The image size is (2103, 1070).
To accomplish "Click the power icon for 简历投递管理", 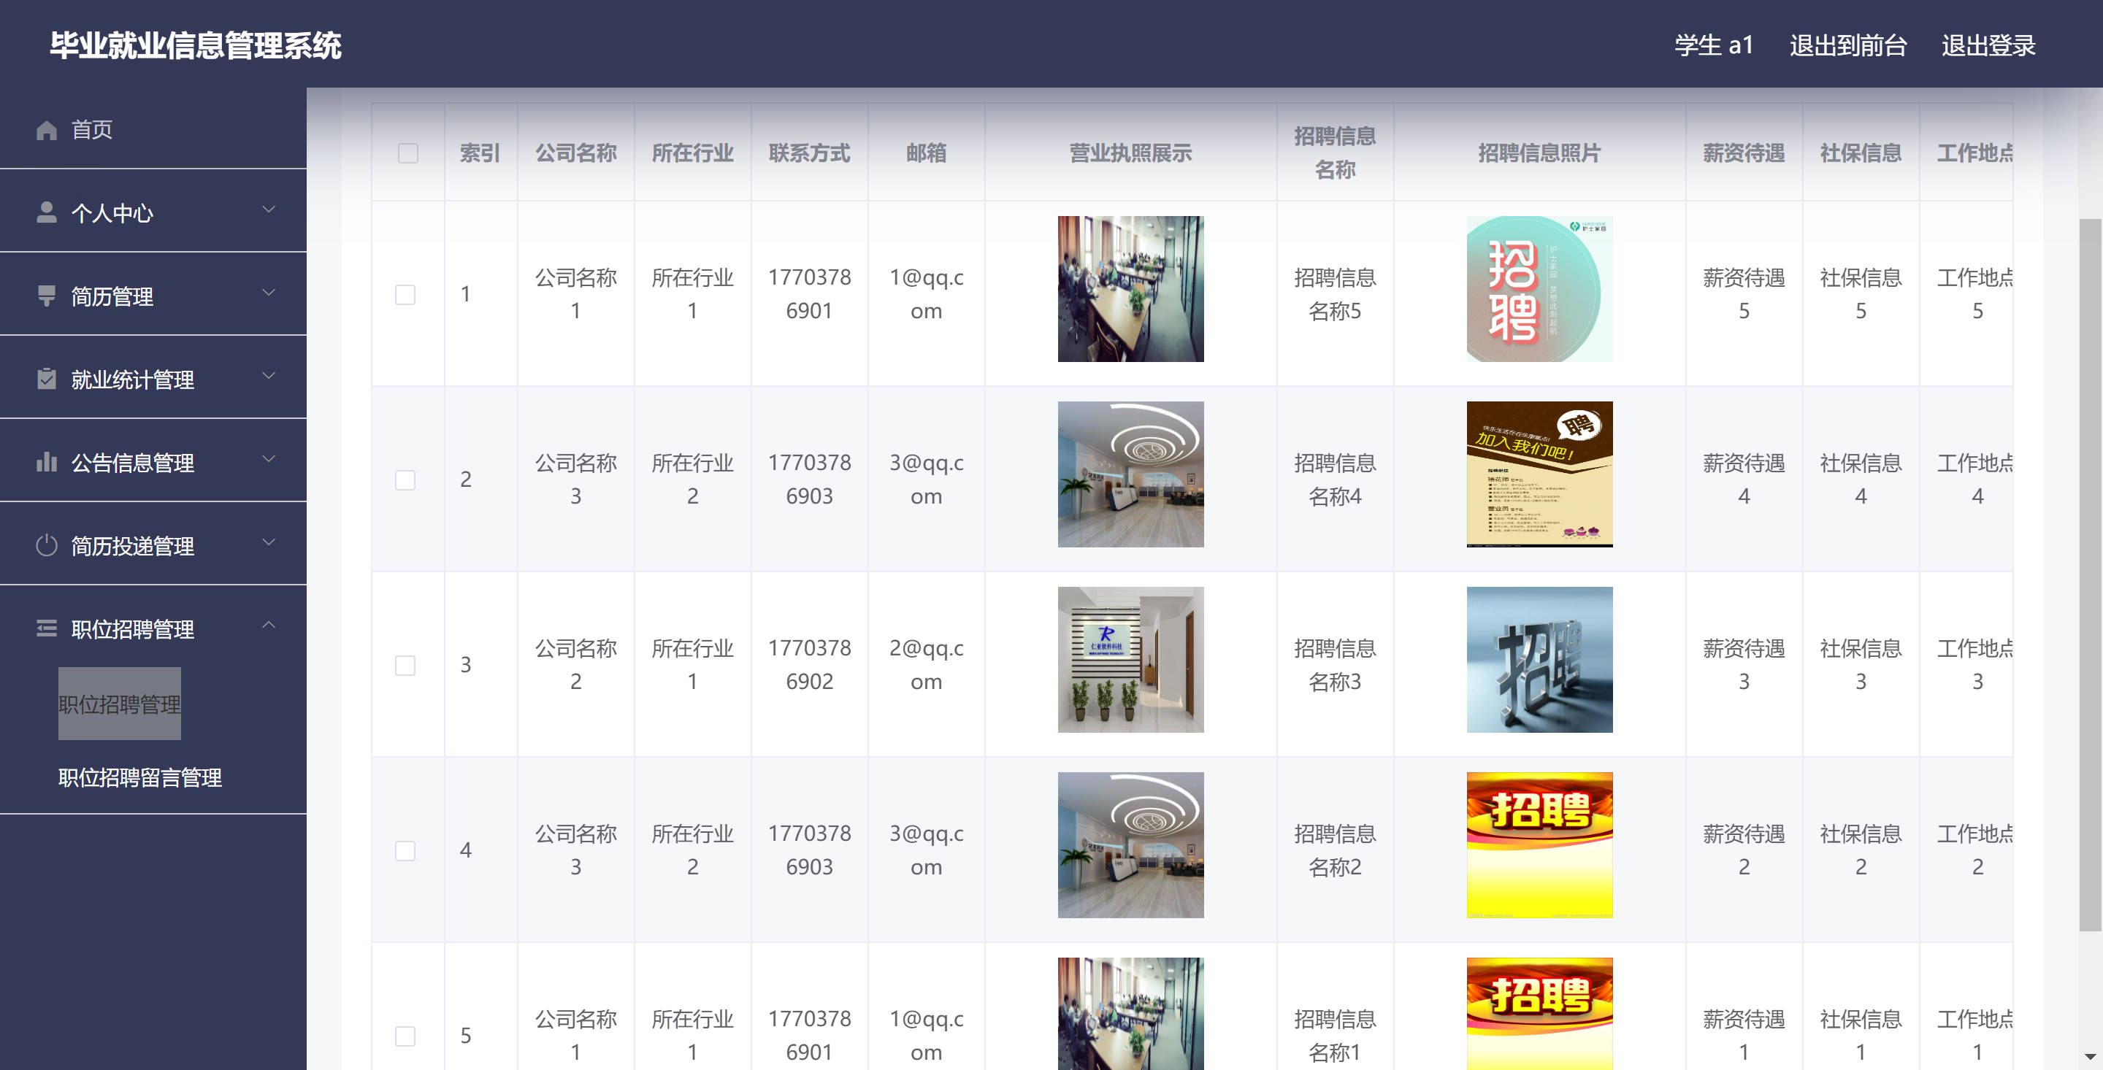I will [x=47, y=545].
